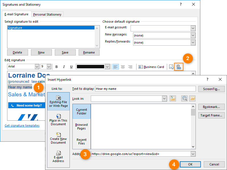This screenshot has height=170, width=227.
Task: Open the Arial font dropdown
Action: point(37,67)
